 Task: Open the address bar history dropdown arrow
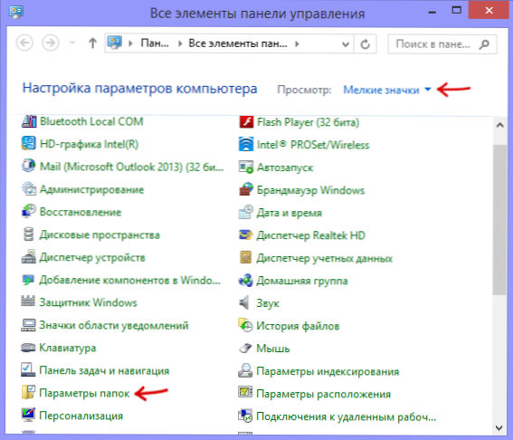coord(346,43)
